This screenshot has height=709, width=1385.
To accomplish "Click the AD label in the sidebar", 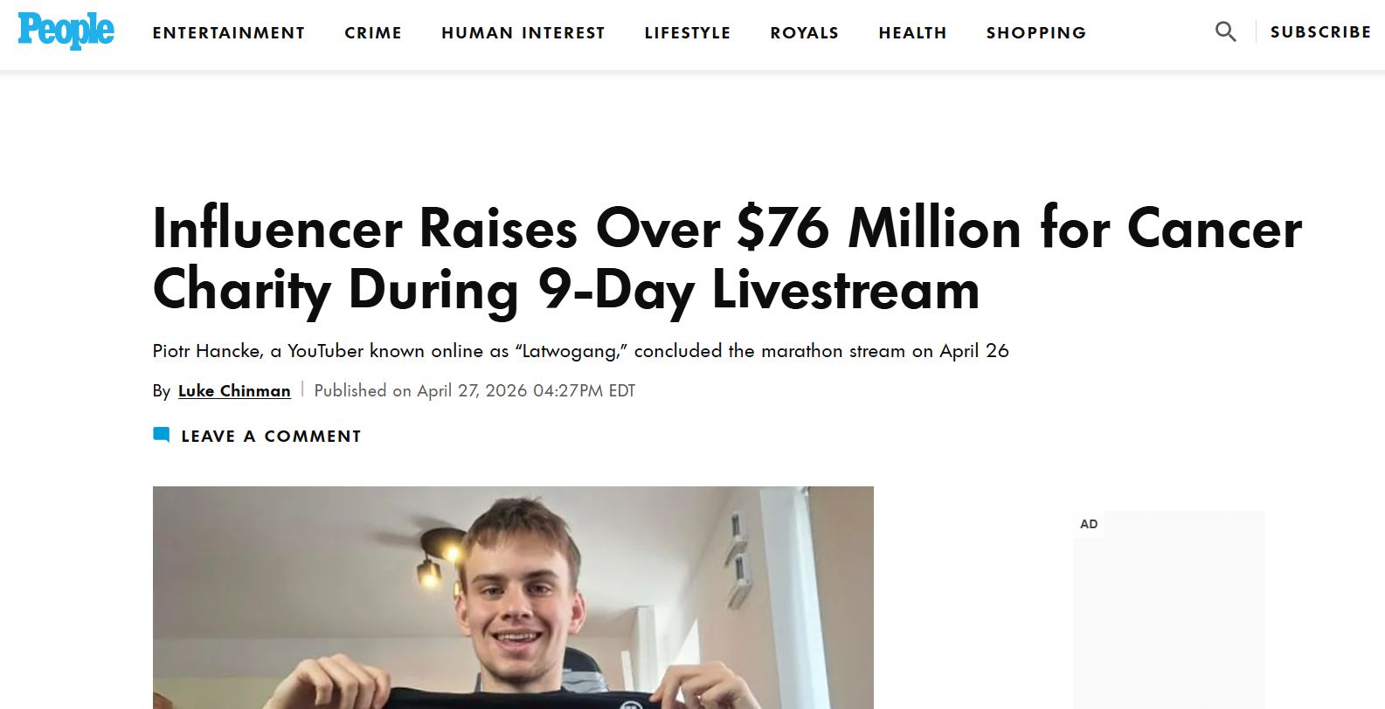I will click(1089, 524).
